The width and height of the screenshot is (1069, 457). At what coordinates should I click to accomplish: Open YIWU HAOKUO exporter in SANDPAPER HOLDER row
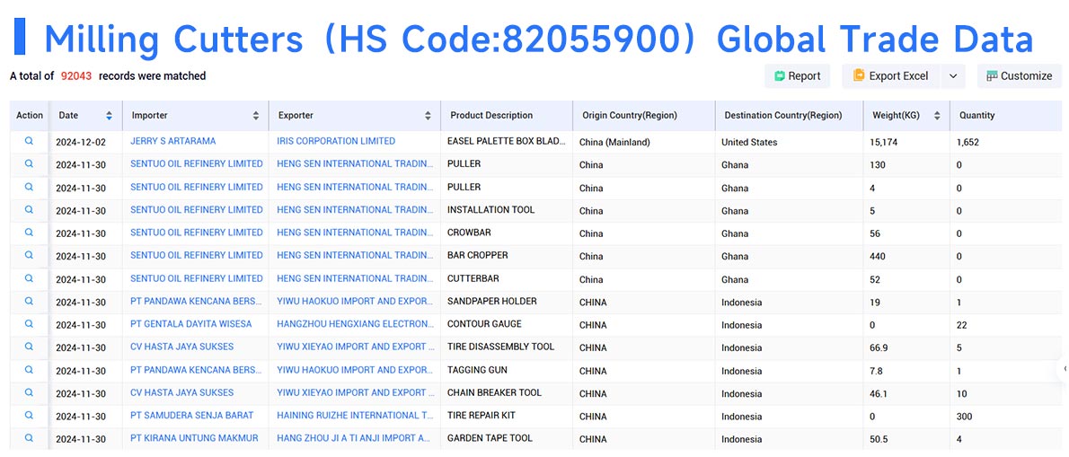(x=355, y=301)
